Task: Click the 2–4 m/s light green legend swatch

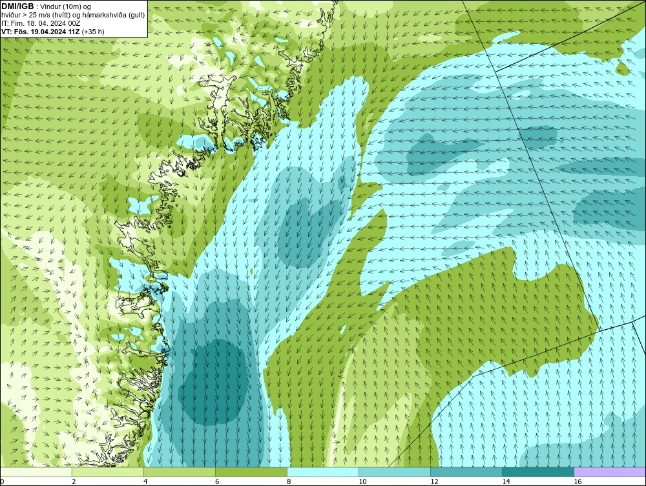Action: (107, 472)
